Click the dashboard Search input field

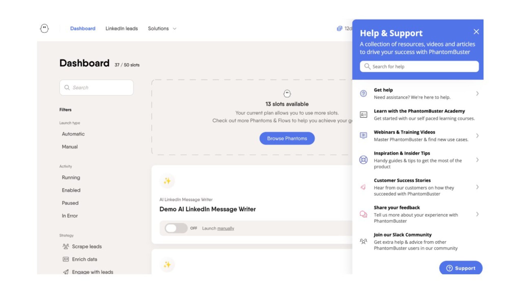[96, 87]
